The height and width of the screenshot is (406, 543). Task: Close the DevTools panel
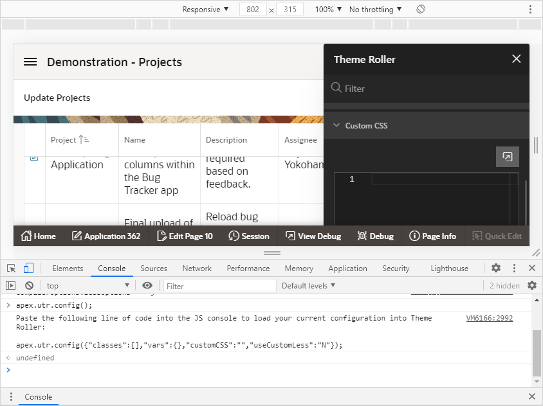532,268
